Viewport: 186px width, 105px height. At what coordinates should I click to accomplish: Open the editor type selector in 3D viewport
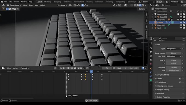[x=4, y=5]
